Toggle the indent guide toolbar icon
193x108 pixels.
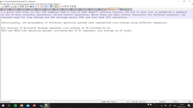pyautogui.click(x=51, y=6)
